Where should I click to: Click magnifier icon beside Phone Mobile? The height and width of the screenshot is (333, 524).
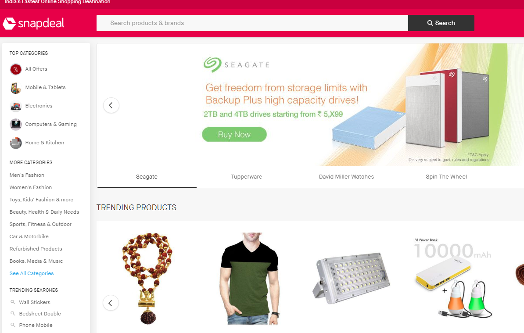click(13, 325)
